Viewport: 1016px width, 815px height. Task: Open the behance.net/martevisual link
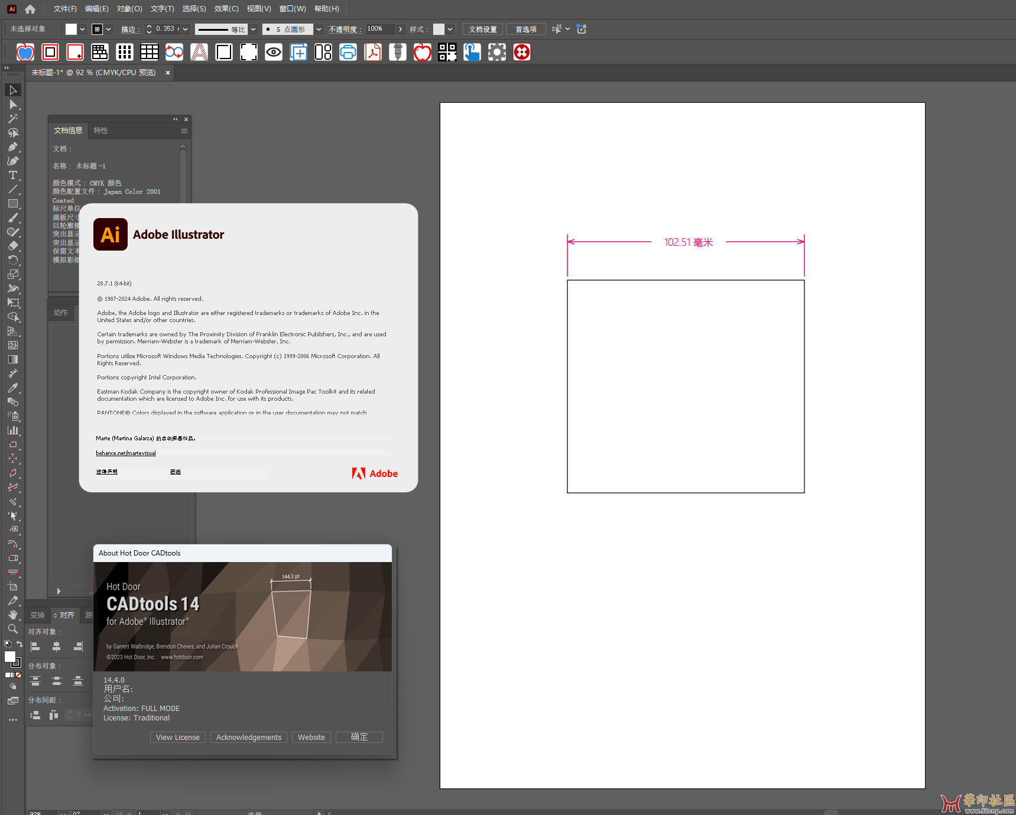tap(126, 453)
